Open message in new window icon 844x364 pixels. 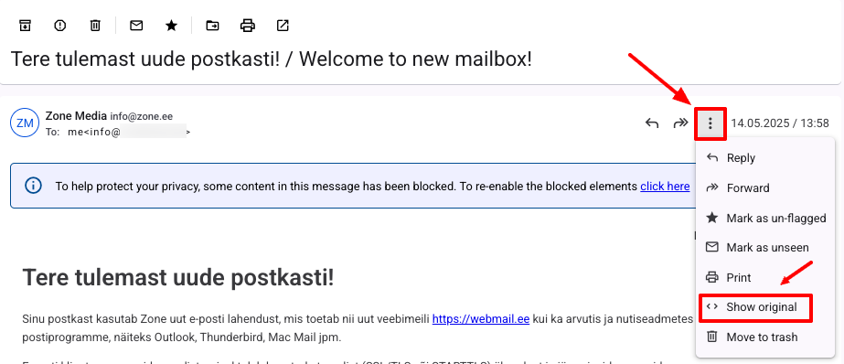click(283, 26)
